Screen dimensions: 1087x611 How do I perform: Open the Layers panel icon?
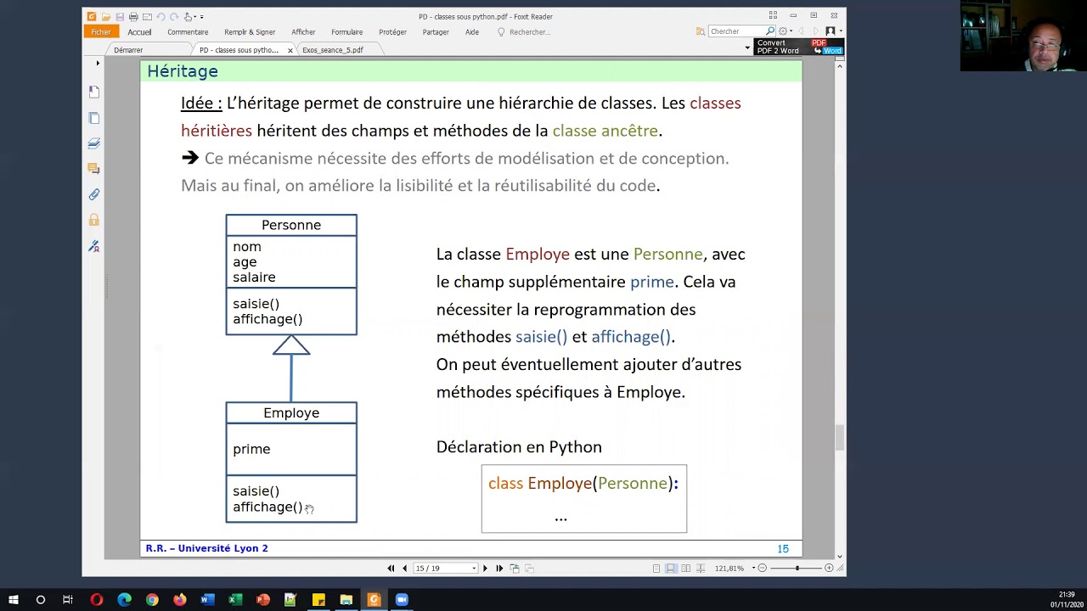click(x=94, y=143)
